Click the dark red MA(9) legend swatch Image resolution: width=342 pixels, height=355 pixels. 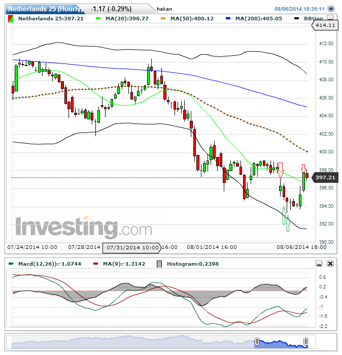pos(96,264)
